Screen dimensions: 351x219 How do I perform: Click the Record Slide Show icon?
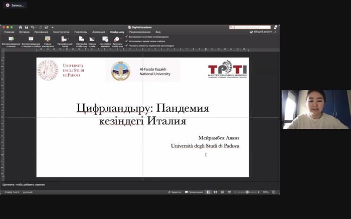point(117,39)
